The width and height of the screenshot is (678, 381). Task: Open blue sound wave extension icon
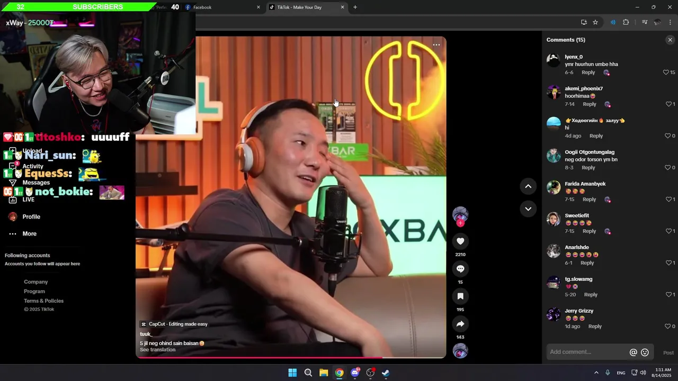click(x=613, y=22)
